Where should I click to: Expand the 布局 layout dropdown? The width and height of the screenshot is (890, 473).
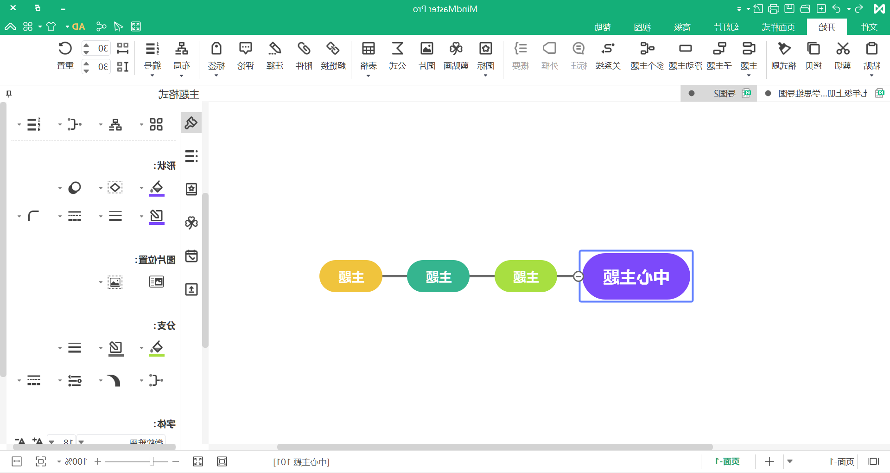[181, 76]
